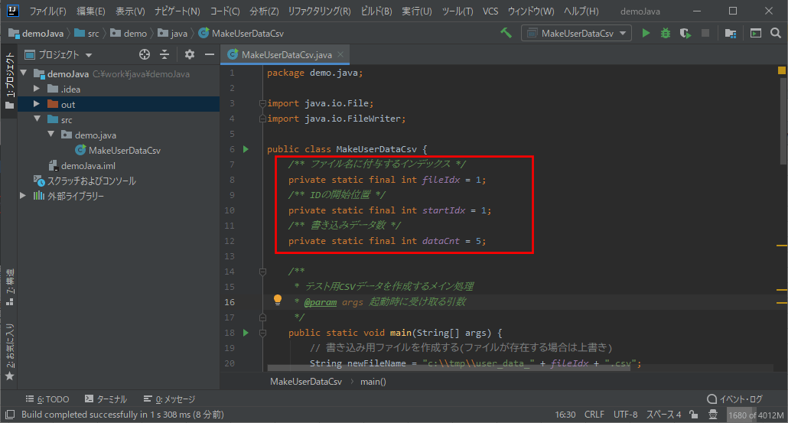Expand the out folder arrow

tap(37, 104)
